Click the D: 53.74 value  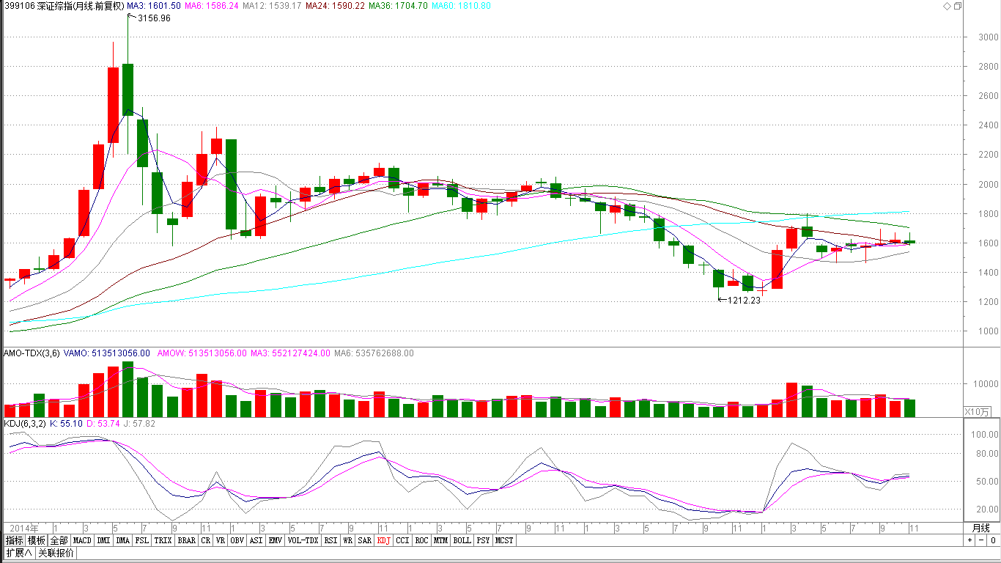tap(102, 424)
